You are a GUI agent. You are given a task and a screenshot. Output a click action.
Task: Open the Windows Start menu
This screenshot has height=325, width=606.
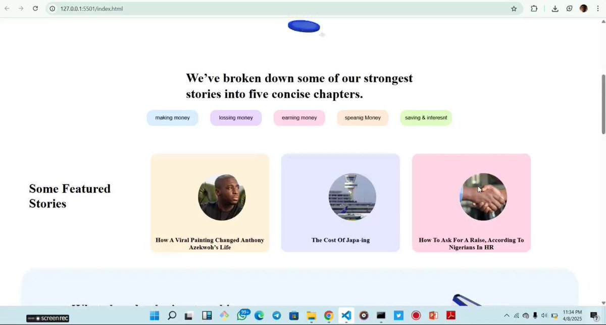point(155,316)
